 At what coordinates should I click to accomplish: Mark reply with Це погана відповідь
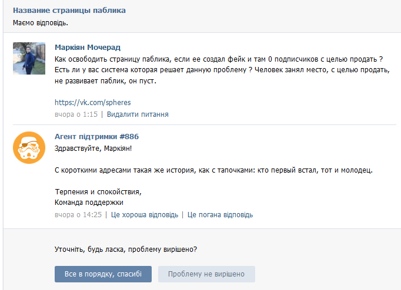pyautogui.click(x=220, y=215)
